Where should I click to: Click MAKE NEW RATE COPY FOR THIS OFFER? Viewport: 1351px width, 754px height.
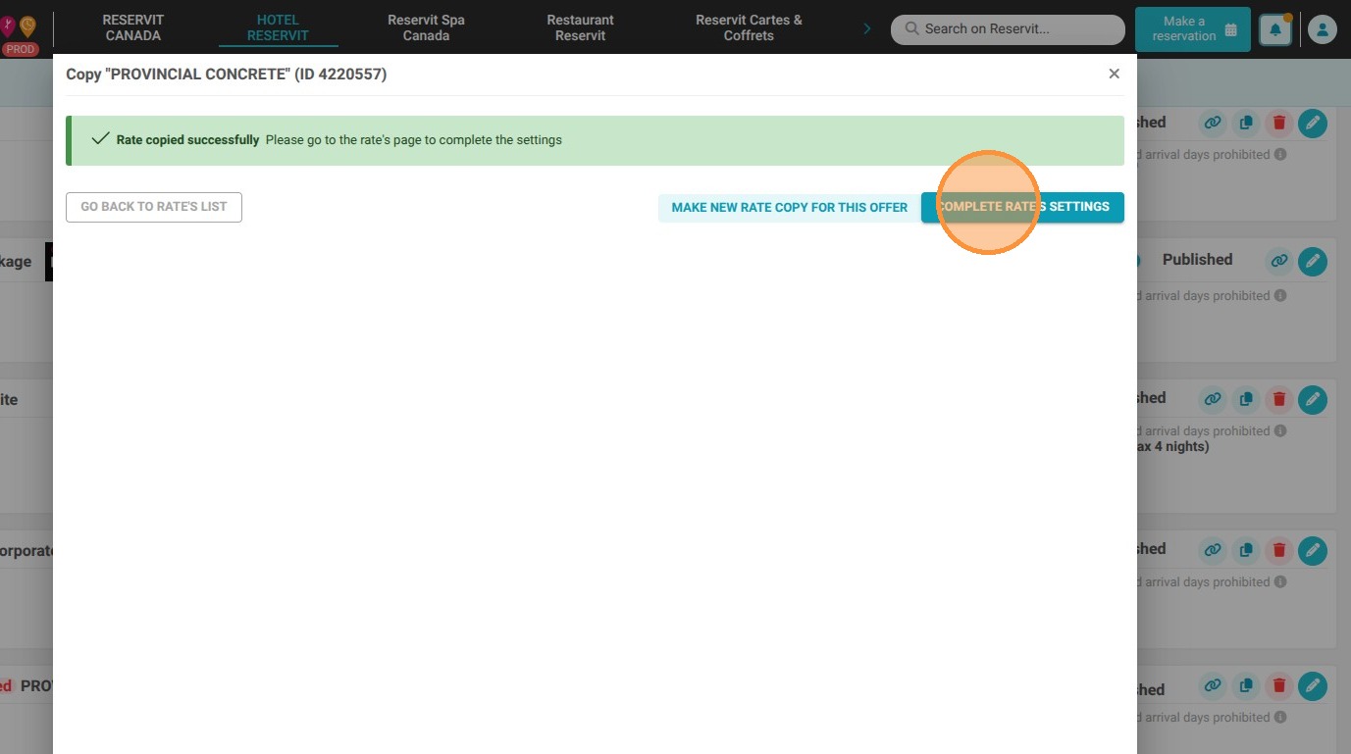pyautogui.click(x=790, y=208)
